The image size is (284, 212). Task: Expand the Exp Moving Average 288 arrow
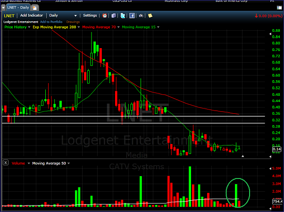click(79, 27)
